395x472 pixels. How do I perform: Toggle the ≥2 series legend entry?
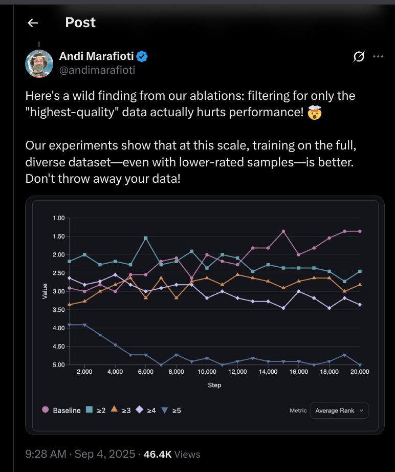[96, 410]
